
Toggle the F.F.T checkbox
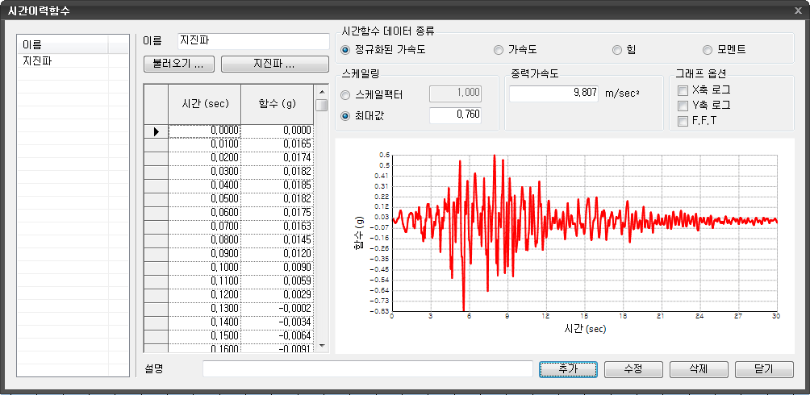coord(683,122)
